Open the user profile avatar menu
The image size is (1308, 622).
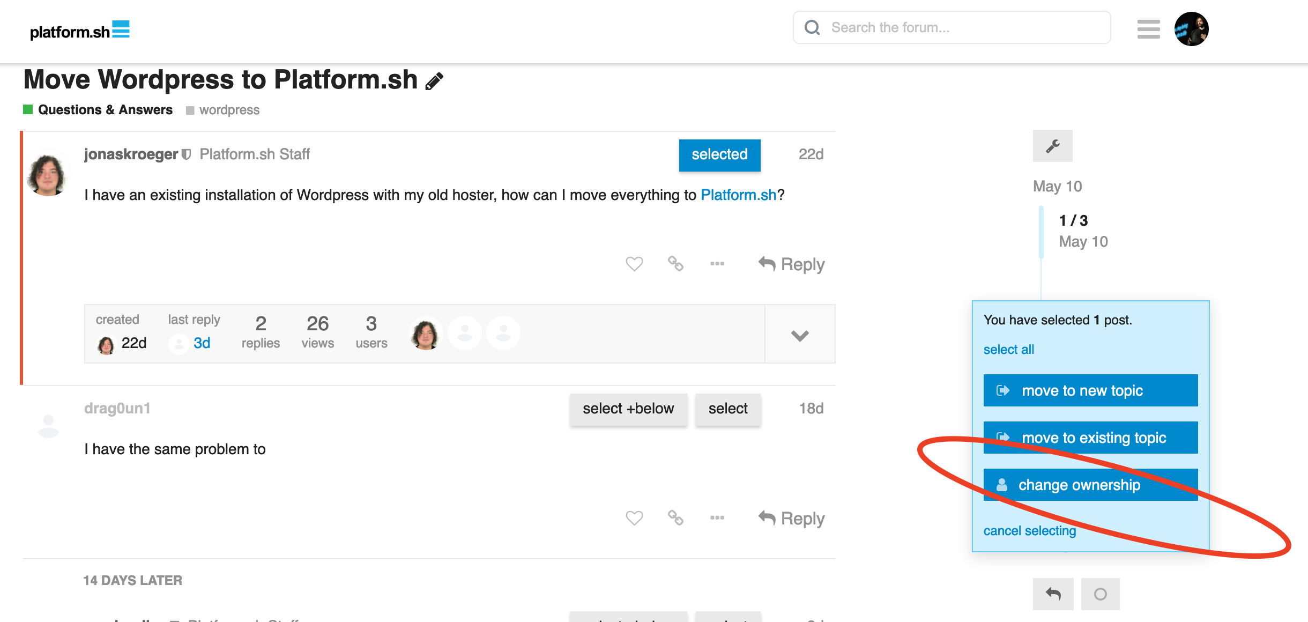pyautogui.click(x=1191, y=29)
